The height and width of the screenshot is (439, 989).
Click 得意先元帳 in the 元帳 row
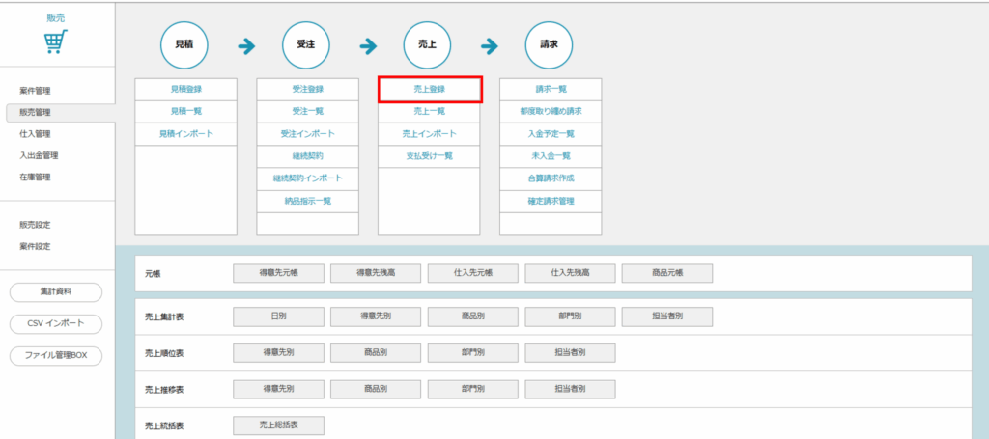[279, 273]
